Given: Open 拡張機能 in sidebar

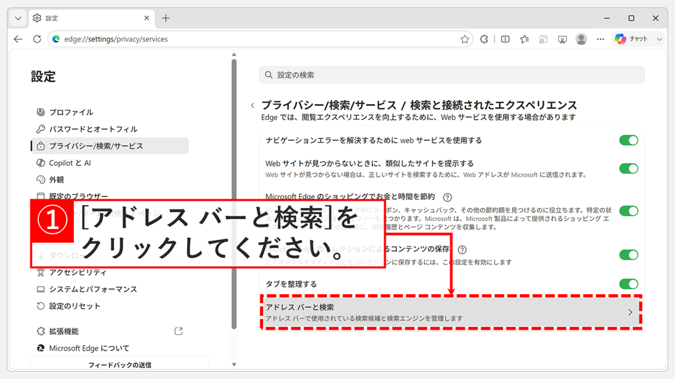Looking at the screenshot, I should pos(110,332).
